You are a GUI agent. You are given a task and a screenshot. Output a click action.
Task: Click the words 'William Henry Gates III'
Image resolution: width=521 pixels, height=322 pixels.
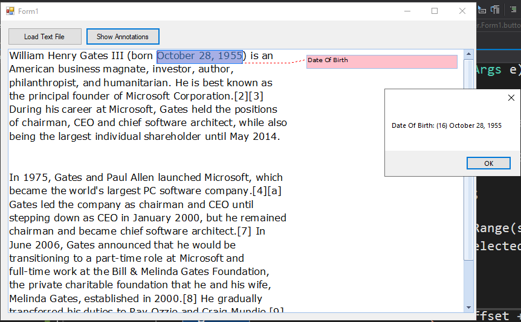point(66,55)
